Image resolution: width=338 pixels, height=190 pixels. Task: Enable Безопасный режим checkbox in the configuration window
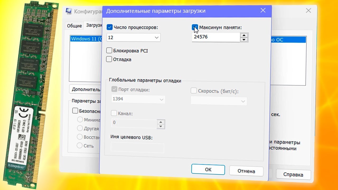[x=75, y=111]
